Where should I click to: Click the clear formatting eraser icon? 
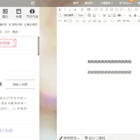coord(130,15)
